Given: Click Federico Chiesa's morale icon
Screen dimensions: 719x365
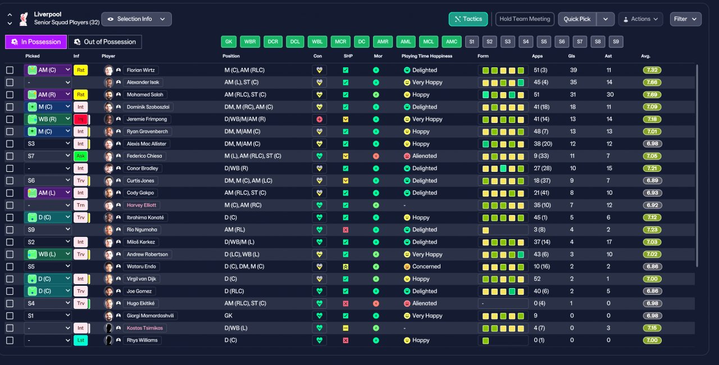Looking at the screenshot, I should tap(376, 156).
